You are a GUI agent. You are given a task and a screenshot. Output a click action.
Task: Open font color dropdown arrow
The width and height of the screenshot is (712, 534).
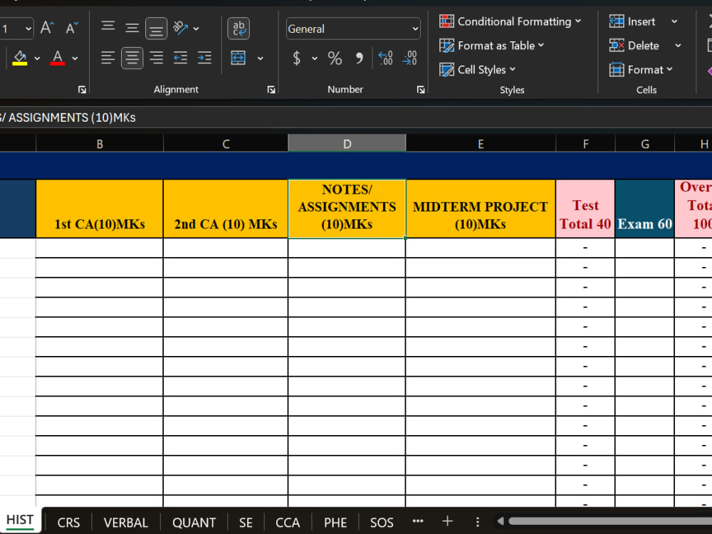(75, 58)
